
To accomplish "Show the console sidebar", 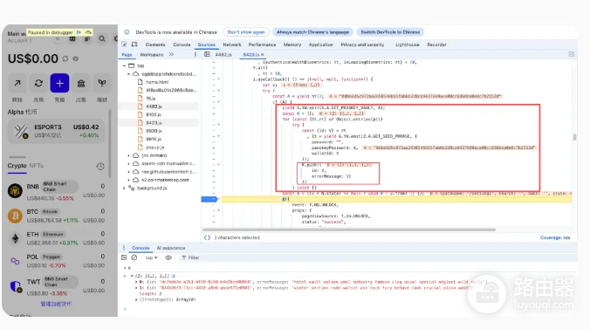I will point(124,257).
